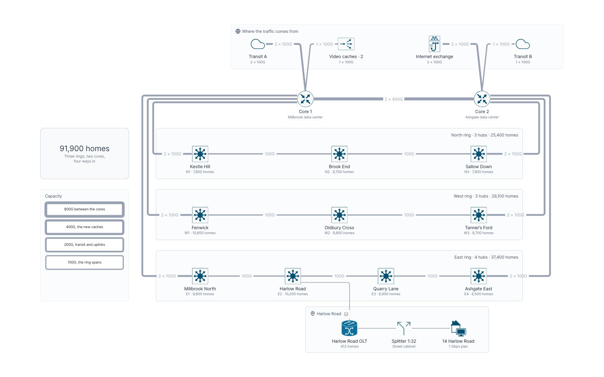Click the 14 Harlow Road home icon
This screenshot has height=377, width=604.
(x=458, y=328)
